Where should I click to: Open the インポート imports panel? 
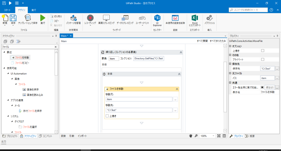pyautogui.click(x=82, y=136)
